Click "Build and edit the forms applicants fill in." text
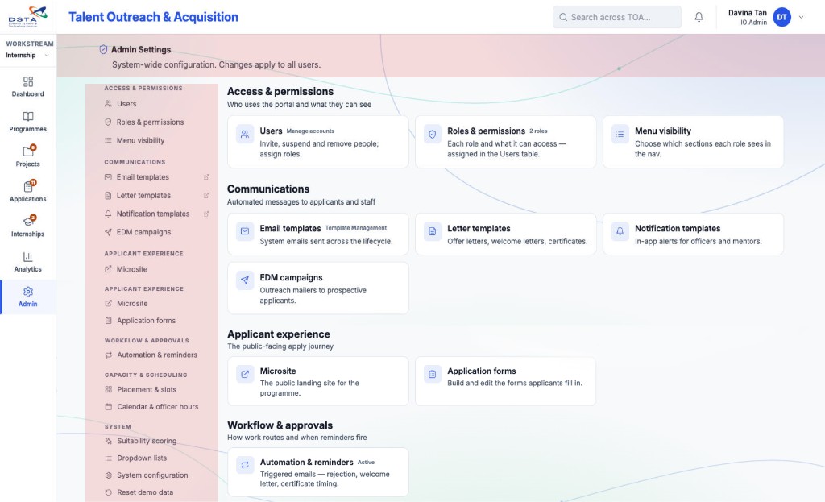 click(515, 383)
